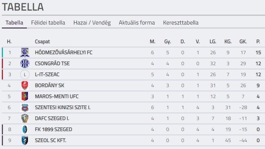This screenshot has height=149, width=265.
Task: Click the Hódmezővásárhelyi FC team crest
Action: coord(25,52)
